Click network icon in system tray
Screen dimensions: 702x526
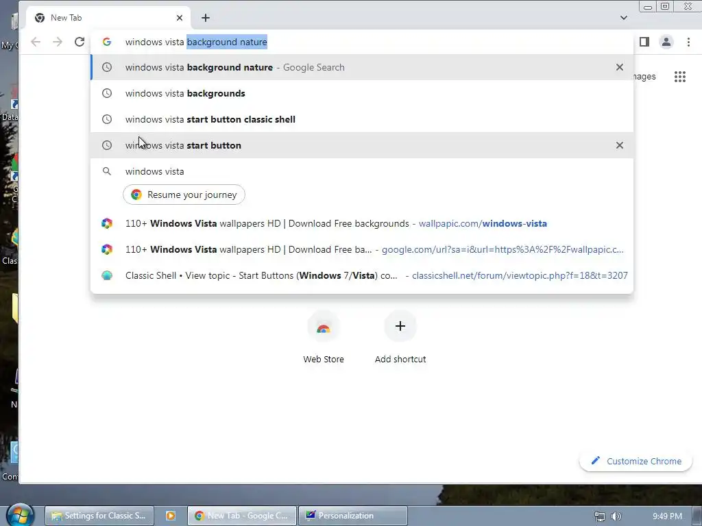599,516
